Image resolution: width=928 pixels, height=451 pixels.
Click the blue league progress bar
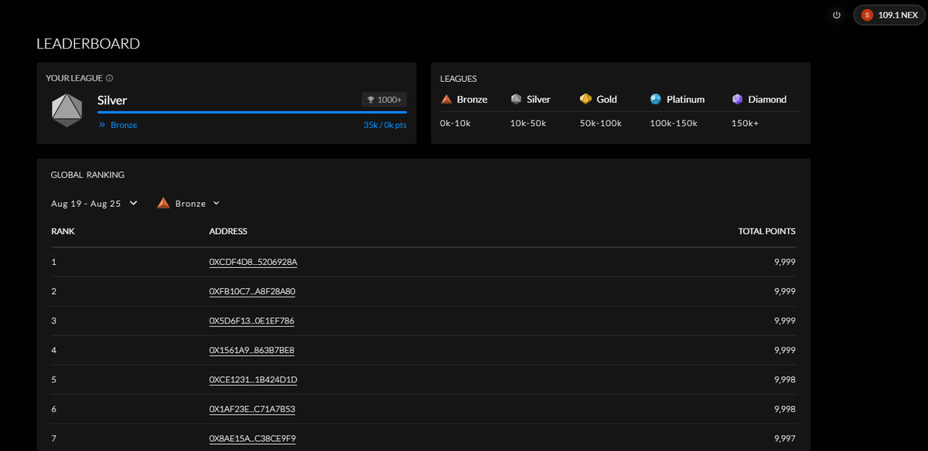[x=252, y=112]
